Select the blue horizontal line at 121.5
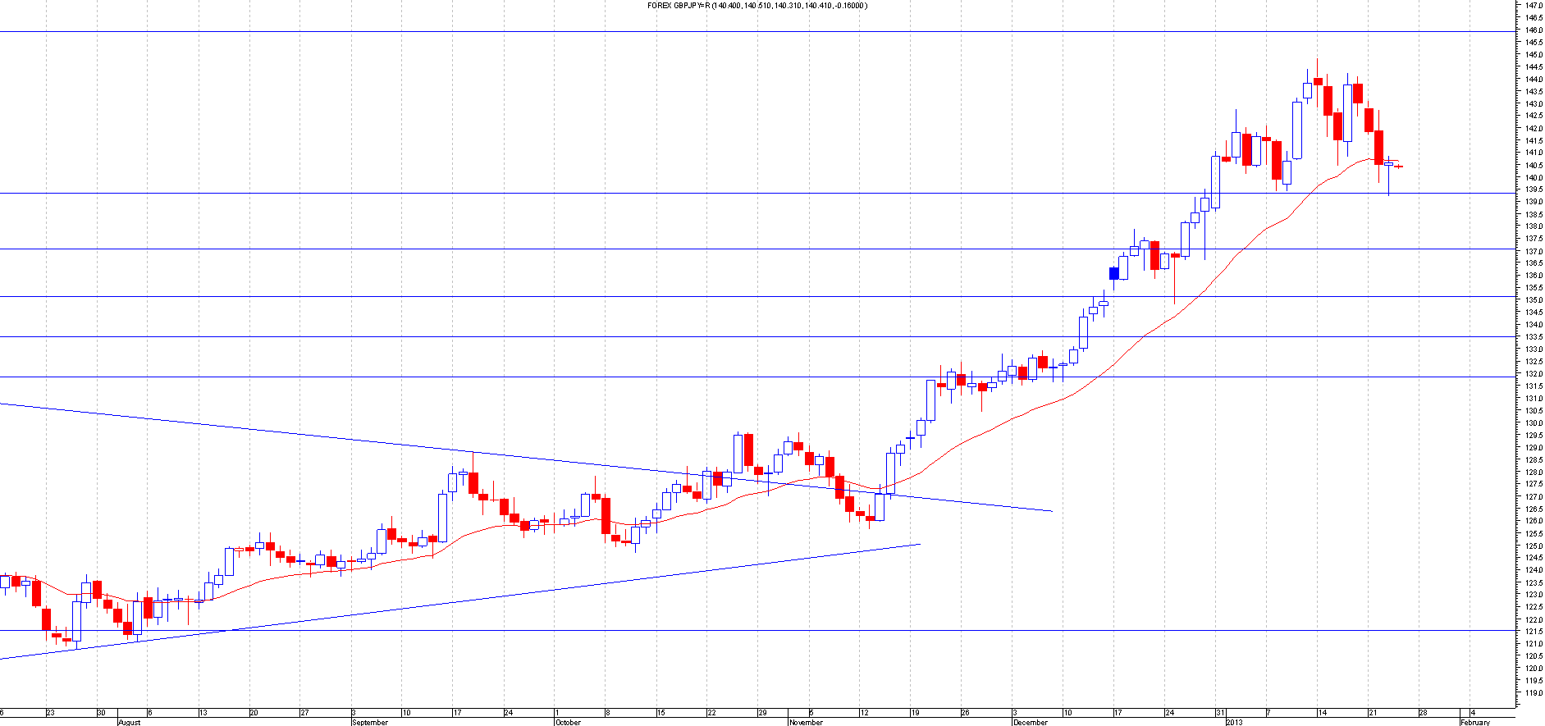This screenshot has height=726, width=1545. tap(738, 631)
